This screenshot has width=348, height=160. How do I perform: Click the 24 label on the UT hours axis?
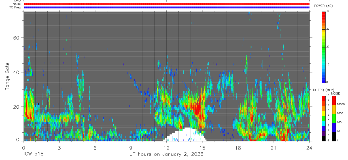point(309,148)
